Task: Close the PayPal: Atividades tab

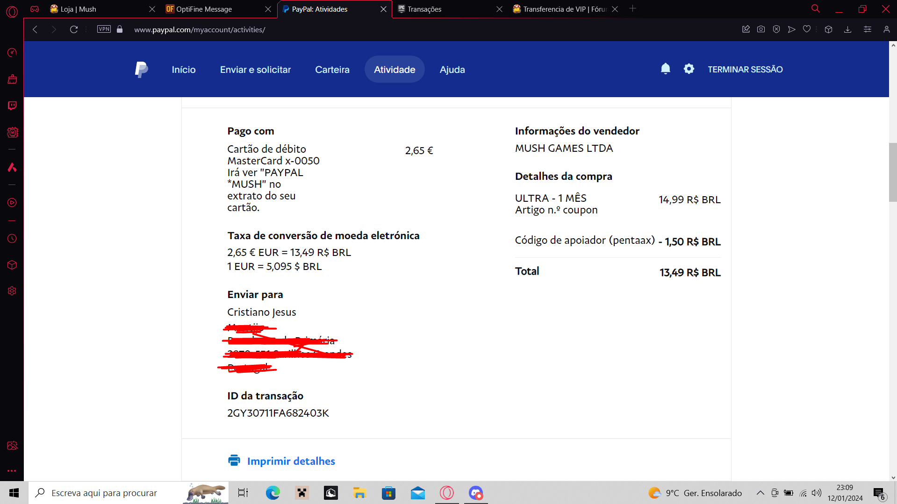Action: pos(383,9)
